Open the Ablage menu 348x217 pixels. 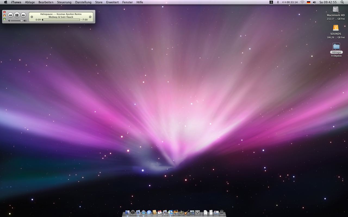tap(30, 2)
